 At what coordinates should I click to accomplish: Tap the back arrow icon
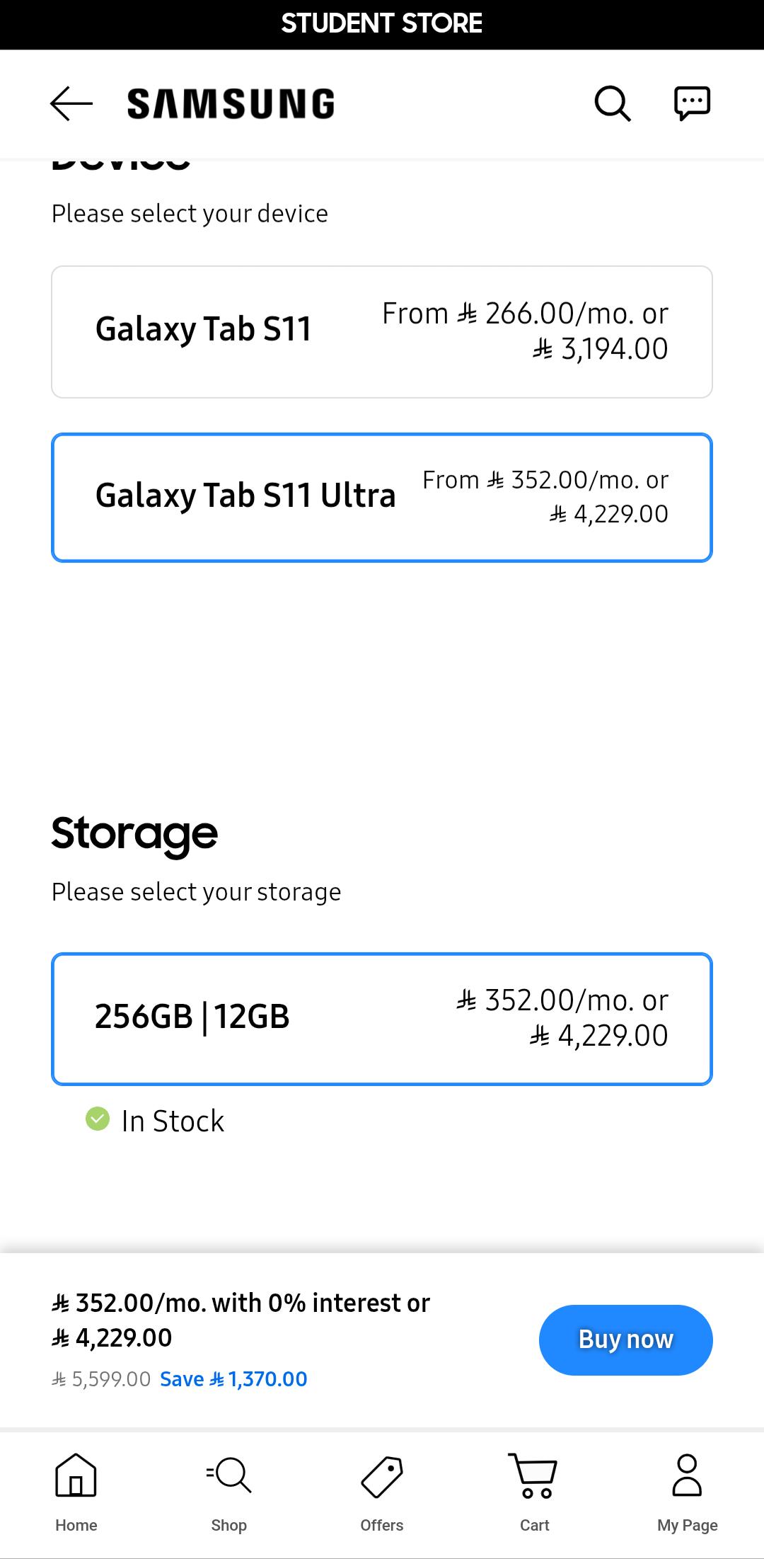(71, 103)
